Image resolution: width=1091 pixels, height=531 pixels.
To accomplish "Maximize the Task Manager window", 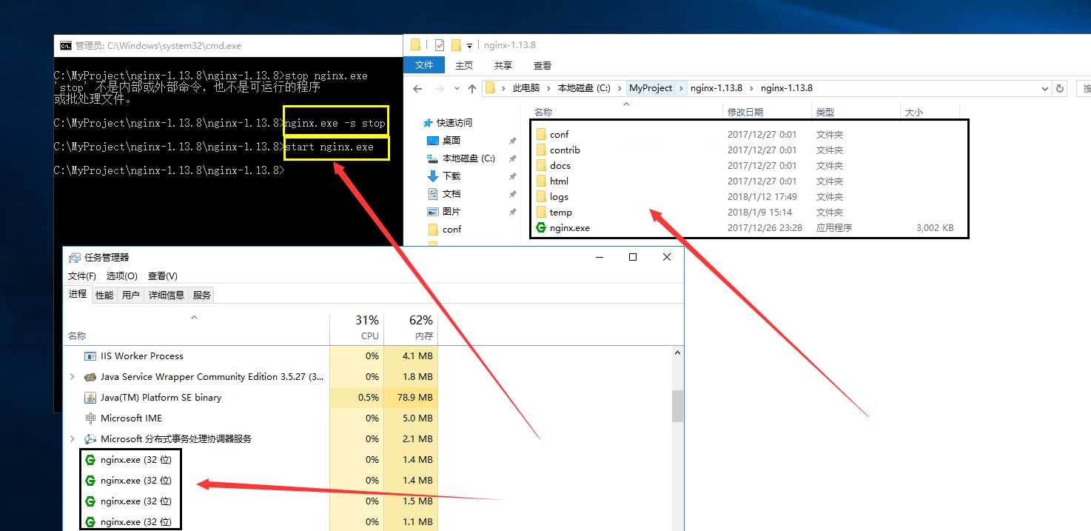I will tap(633, 257).
